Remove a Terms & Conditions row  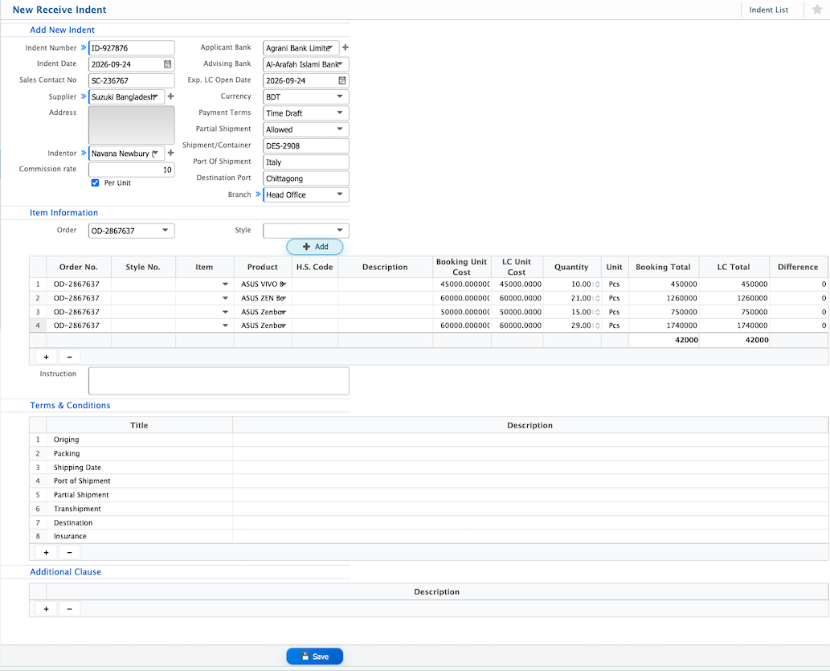coord(69,552)
